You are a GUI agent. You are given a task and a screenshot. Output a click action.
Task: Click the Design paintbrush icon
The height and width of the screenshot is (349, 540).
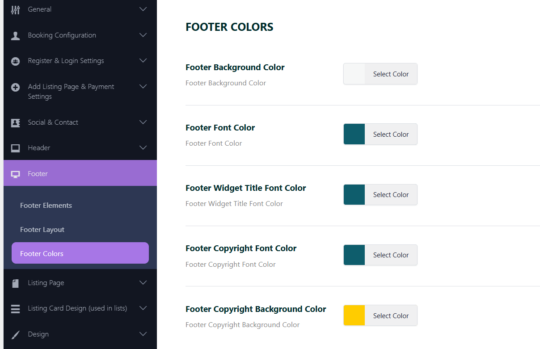(x=16, y=335)
